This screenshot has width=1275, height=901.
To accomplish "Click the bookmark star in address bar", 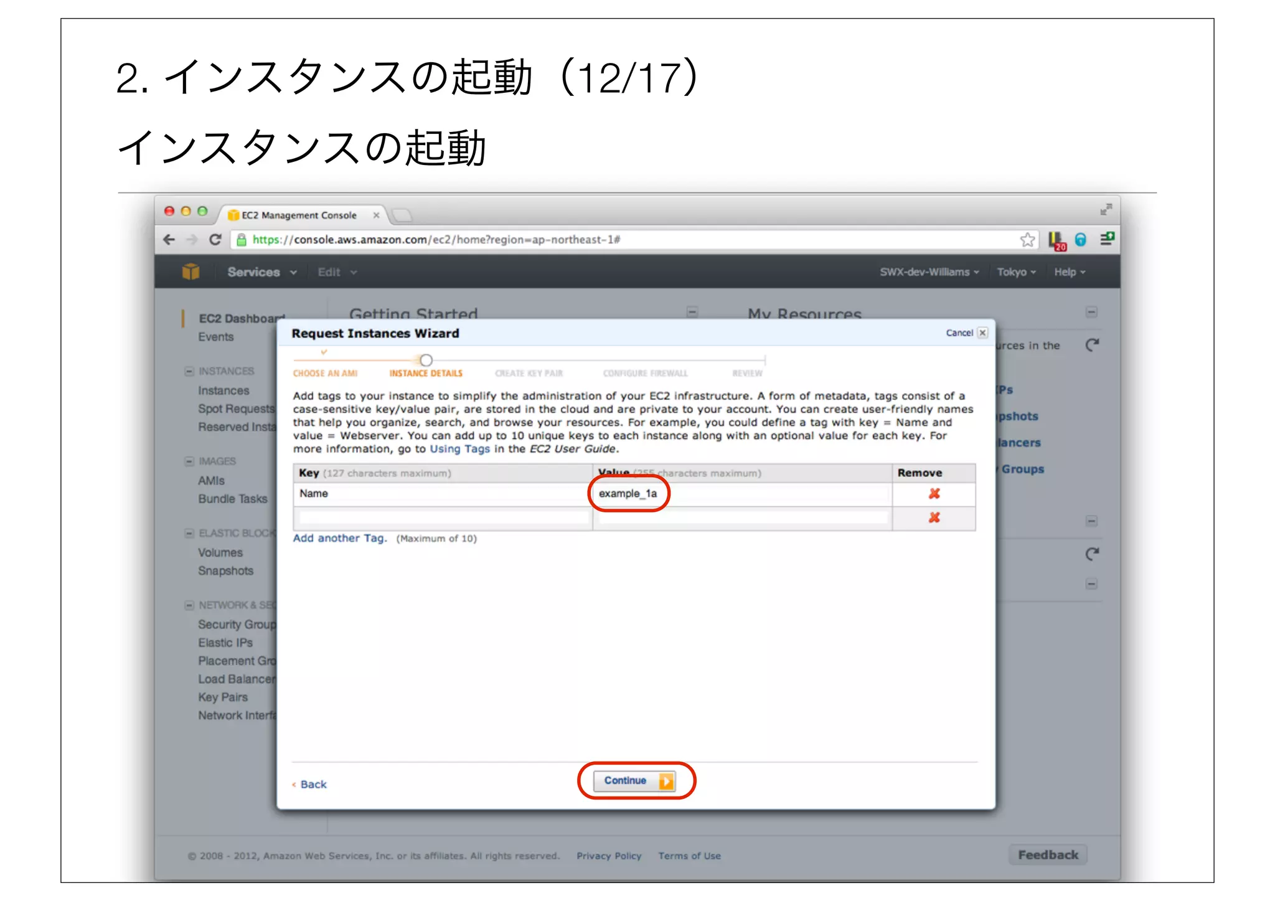I will 1027,240.
